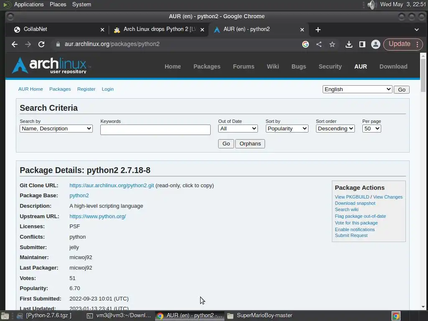Click the Keywords input field
The height and width of the screenshot is (321, 428).
click(x=155, y=130)
